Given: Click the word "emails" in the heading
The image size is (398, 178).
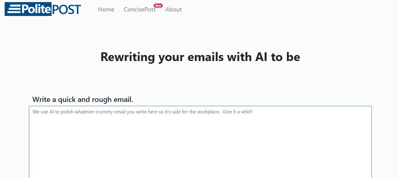Looking at the screenshot, I should tap(205, 57).
